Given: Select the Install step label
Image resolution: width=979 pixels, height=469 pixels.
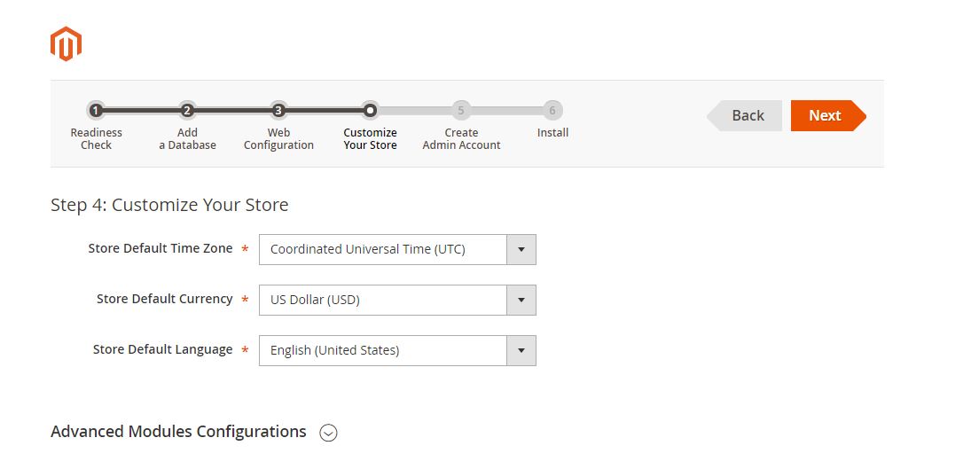Looking at the screenshot, I should tap(552, 132).
